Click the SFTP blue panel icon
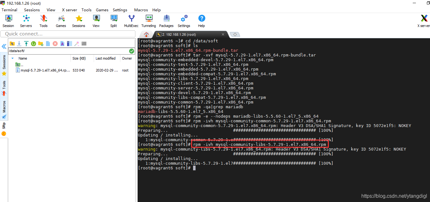The image size is (430, 202). click(x=70, y=44)
